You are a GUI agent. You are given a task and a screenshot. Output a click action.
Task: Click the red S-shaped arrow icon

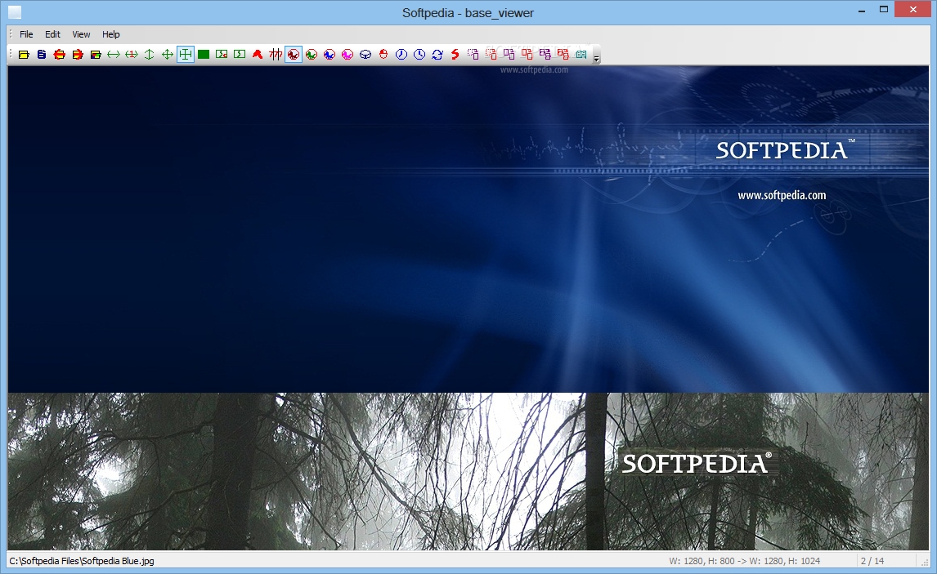(x=455, y=54)
